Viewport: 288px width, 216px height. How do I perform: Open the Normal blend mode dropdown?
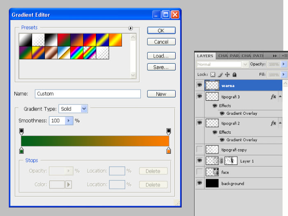coord(245,65)
